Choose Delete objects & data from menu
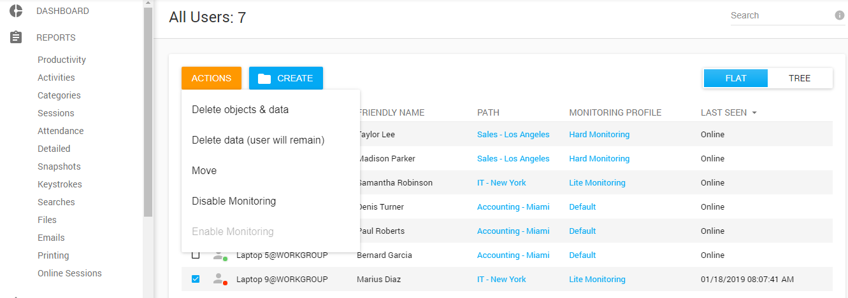This screenshot has height=298, width=848. click(x=240, y=109)
